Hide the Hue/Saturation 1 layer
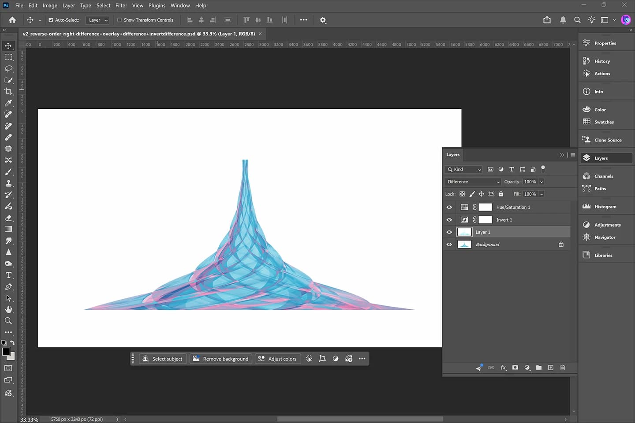Image resolution: width=635 pixels, height=423 pixels. pos(449,207)
